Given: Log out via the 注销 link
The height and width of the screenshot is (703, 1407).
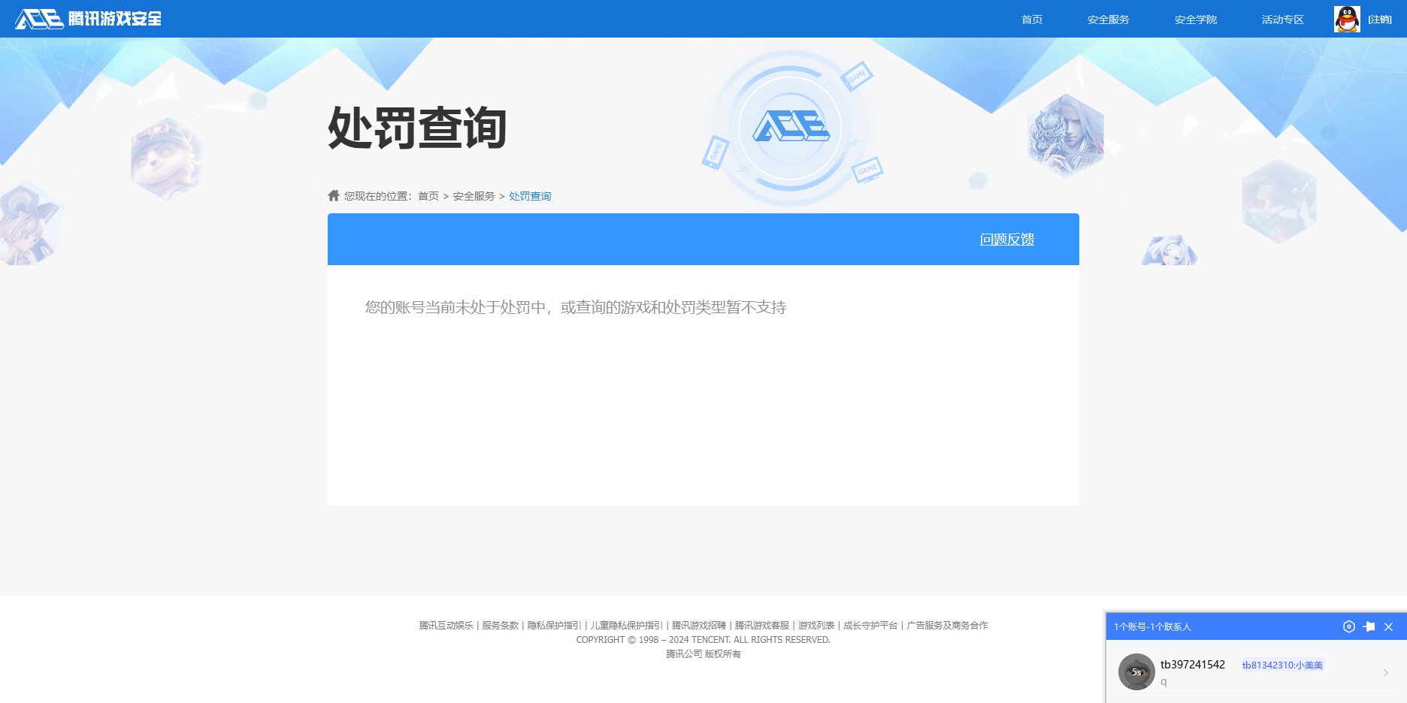Looking at the screenshot, I should 1380,20.
